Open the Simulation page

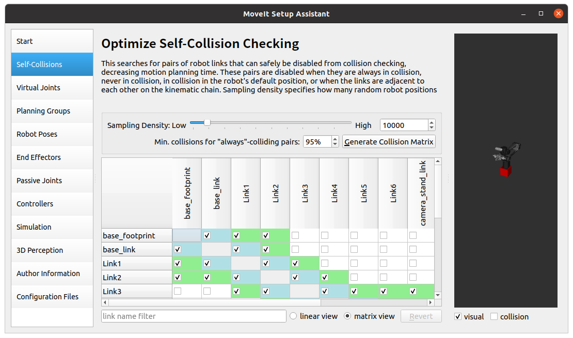tap(52, 227)
